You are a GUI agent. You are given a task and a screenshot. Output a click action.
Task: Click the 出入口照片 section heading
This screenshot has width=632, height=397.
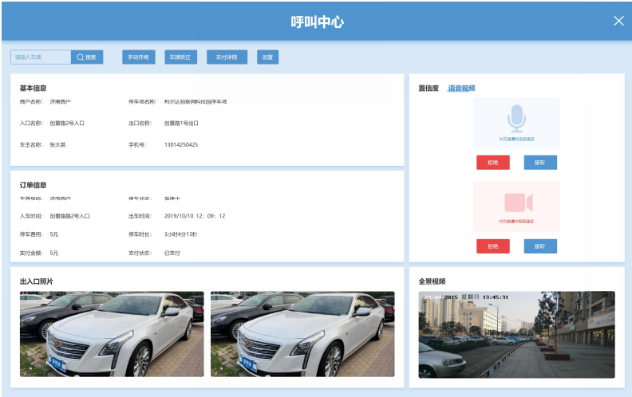pyautogui.click(x=37, y=281)
